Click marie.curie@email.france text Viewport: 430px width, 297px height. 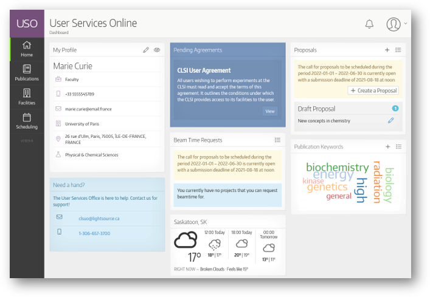[88, 109]
